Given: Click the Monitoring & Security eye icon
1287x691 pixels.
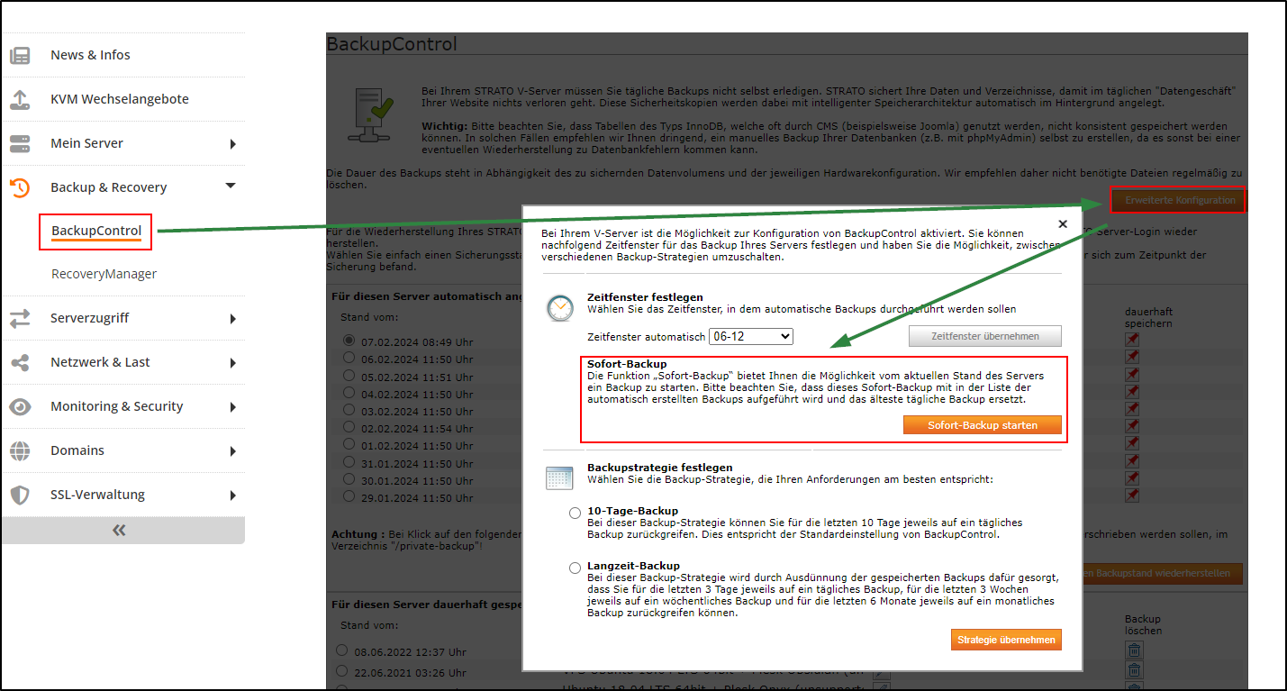Looking at the screenshot, I should 20,407.
